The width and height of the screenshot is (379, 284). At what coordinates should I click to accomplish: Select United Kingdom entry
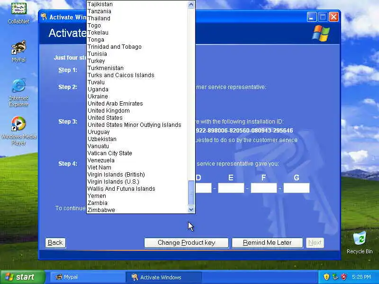137,111
